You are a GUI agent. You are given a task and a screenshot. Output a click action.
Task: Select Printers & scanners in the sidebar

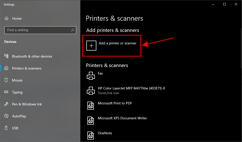coord(27,68)
